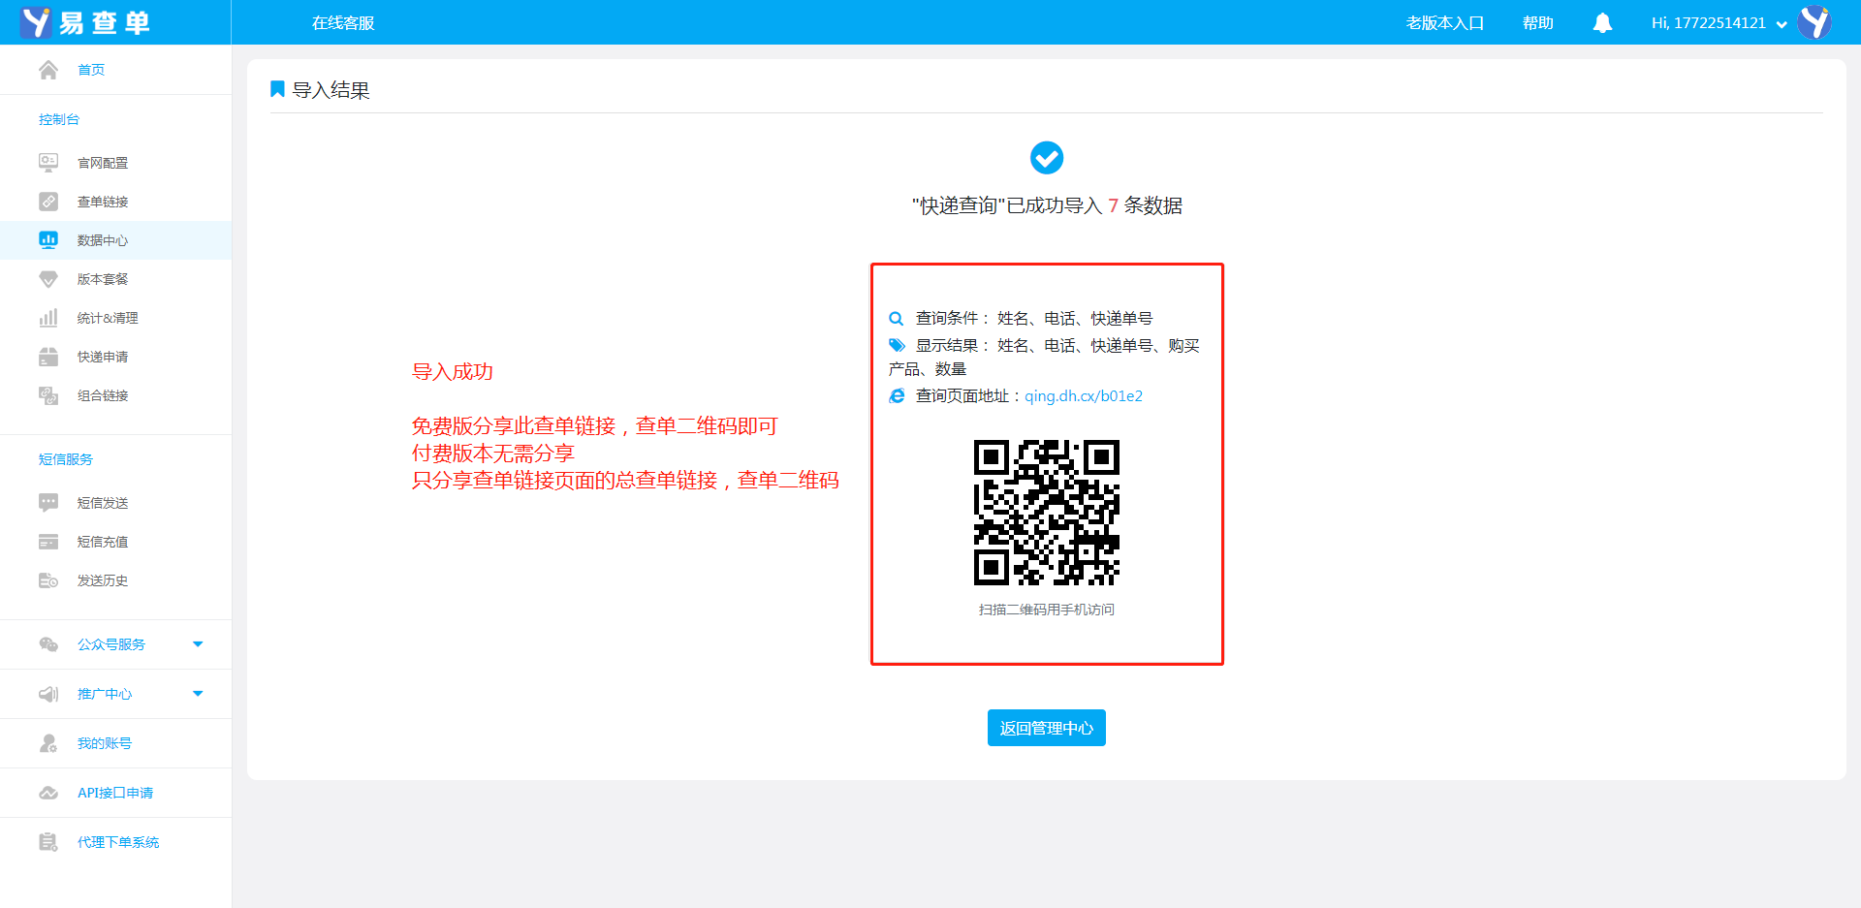This screenshot has width=1861, height=908.
Task: Click the user avatar logo top right
Action: [x=1814, y=22]
